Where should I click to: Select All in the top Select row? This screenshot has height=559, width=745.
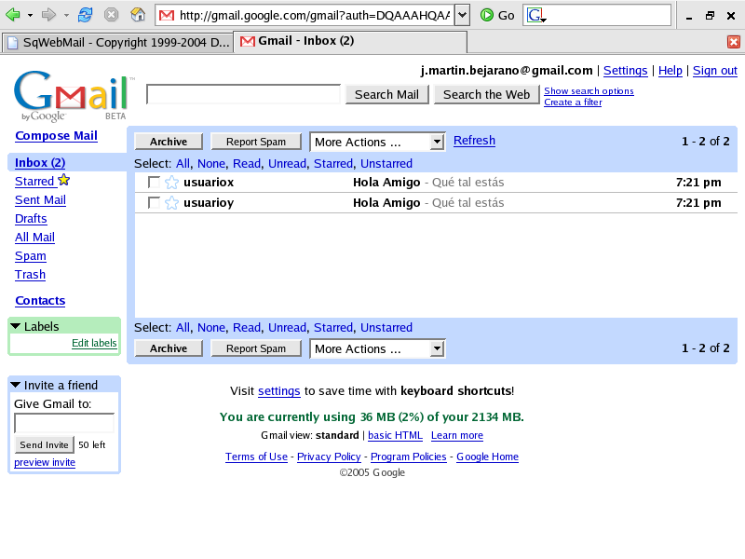tap(183, 164)
